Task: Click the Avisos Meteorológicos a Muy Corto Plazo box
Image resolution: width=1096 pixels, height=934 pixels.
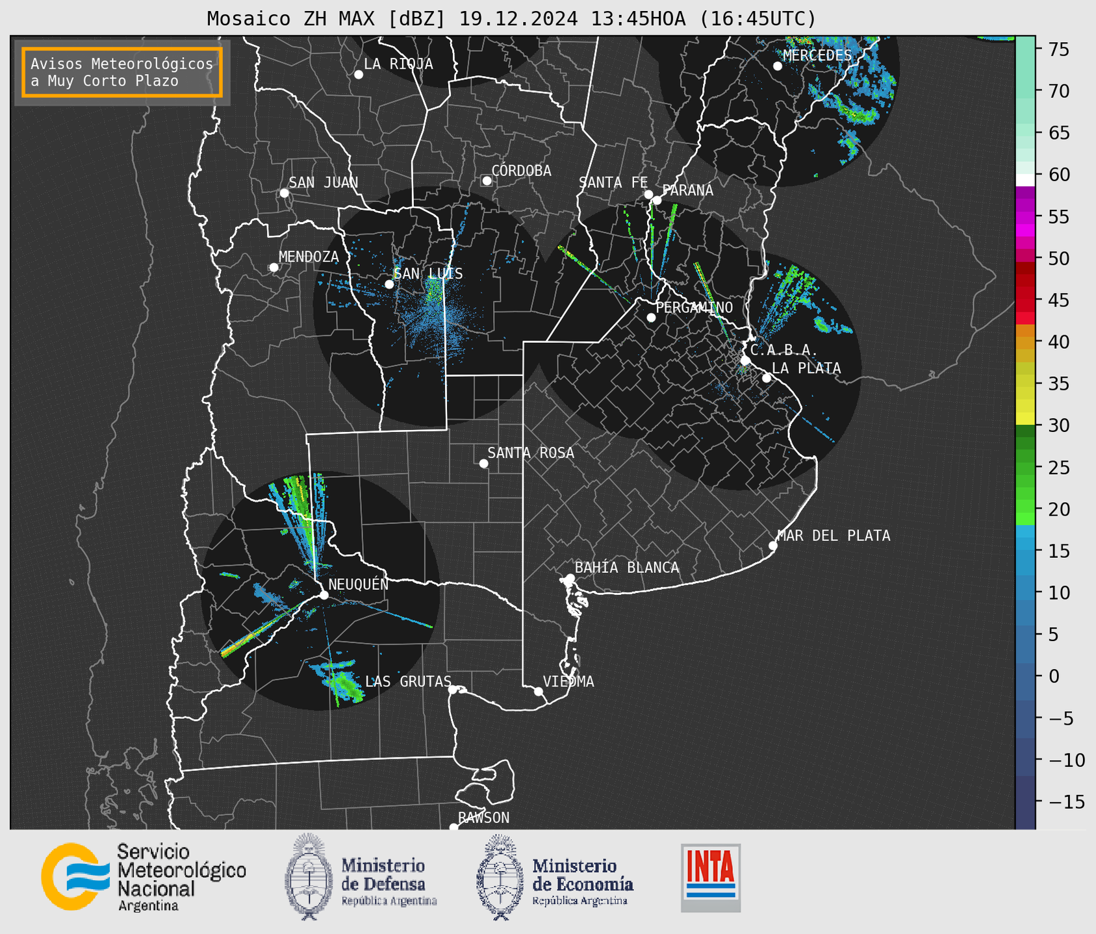Action: [122, 72]
